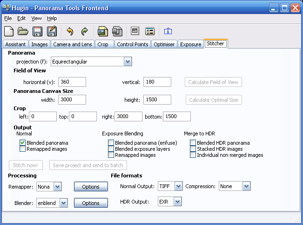303x225 pixels.
Task: Select the Stitcher tab
Action: (215, 43)
